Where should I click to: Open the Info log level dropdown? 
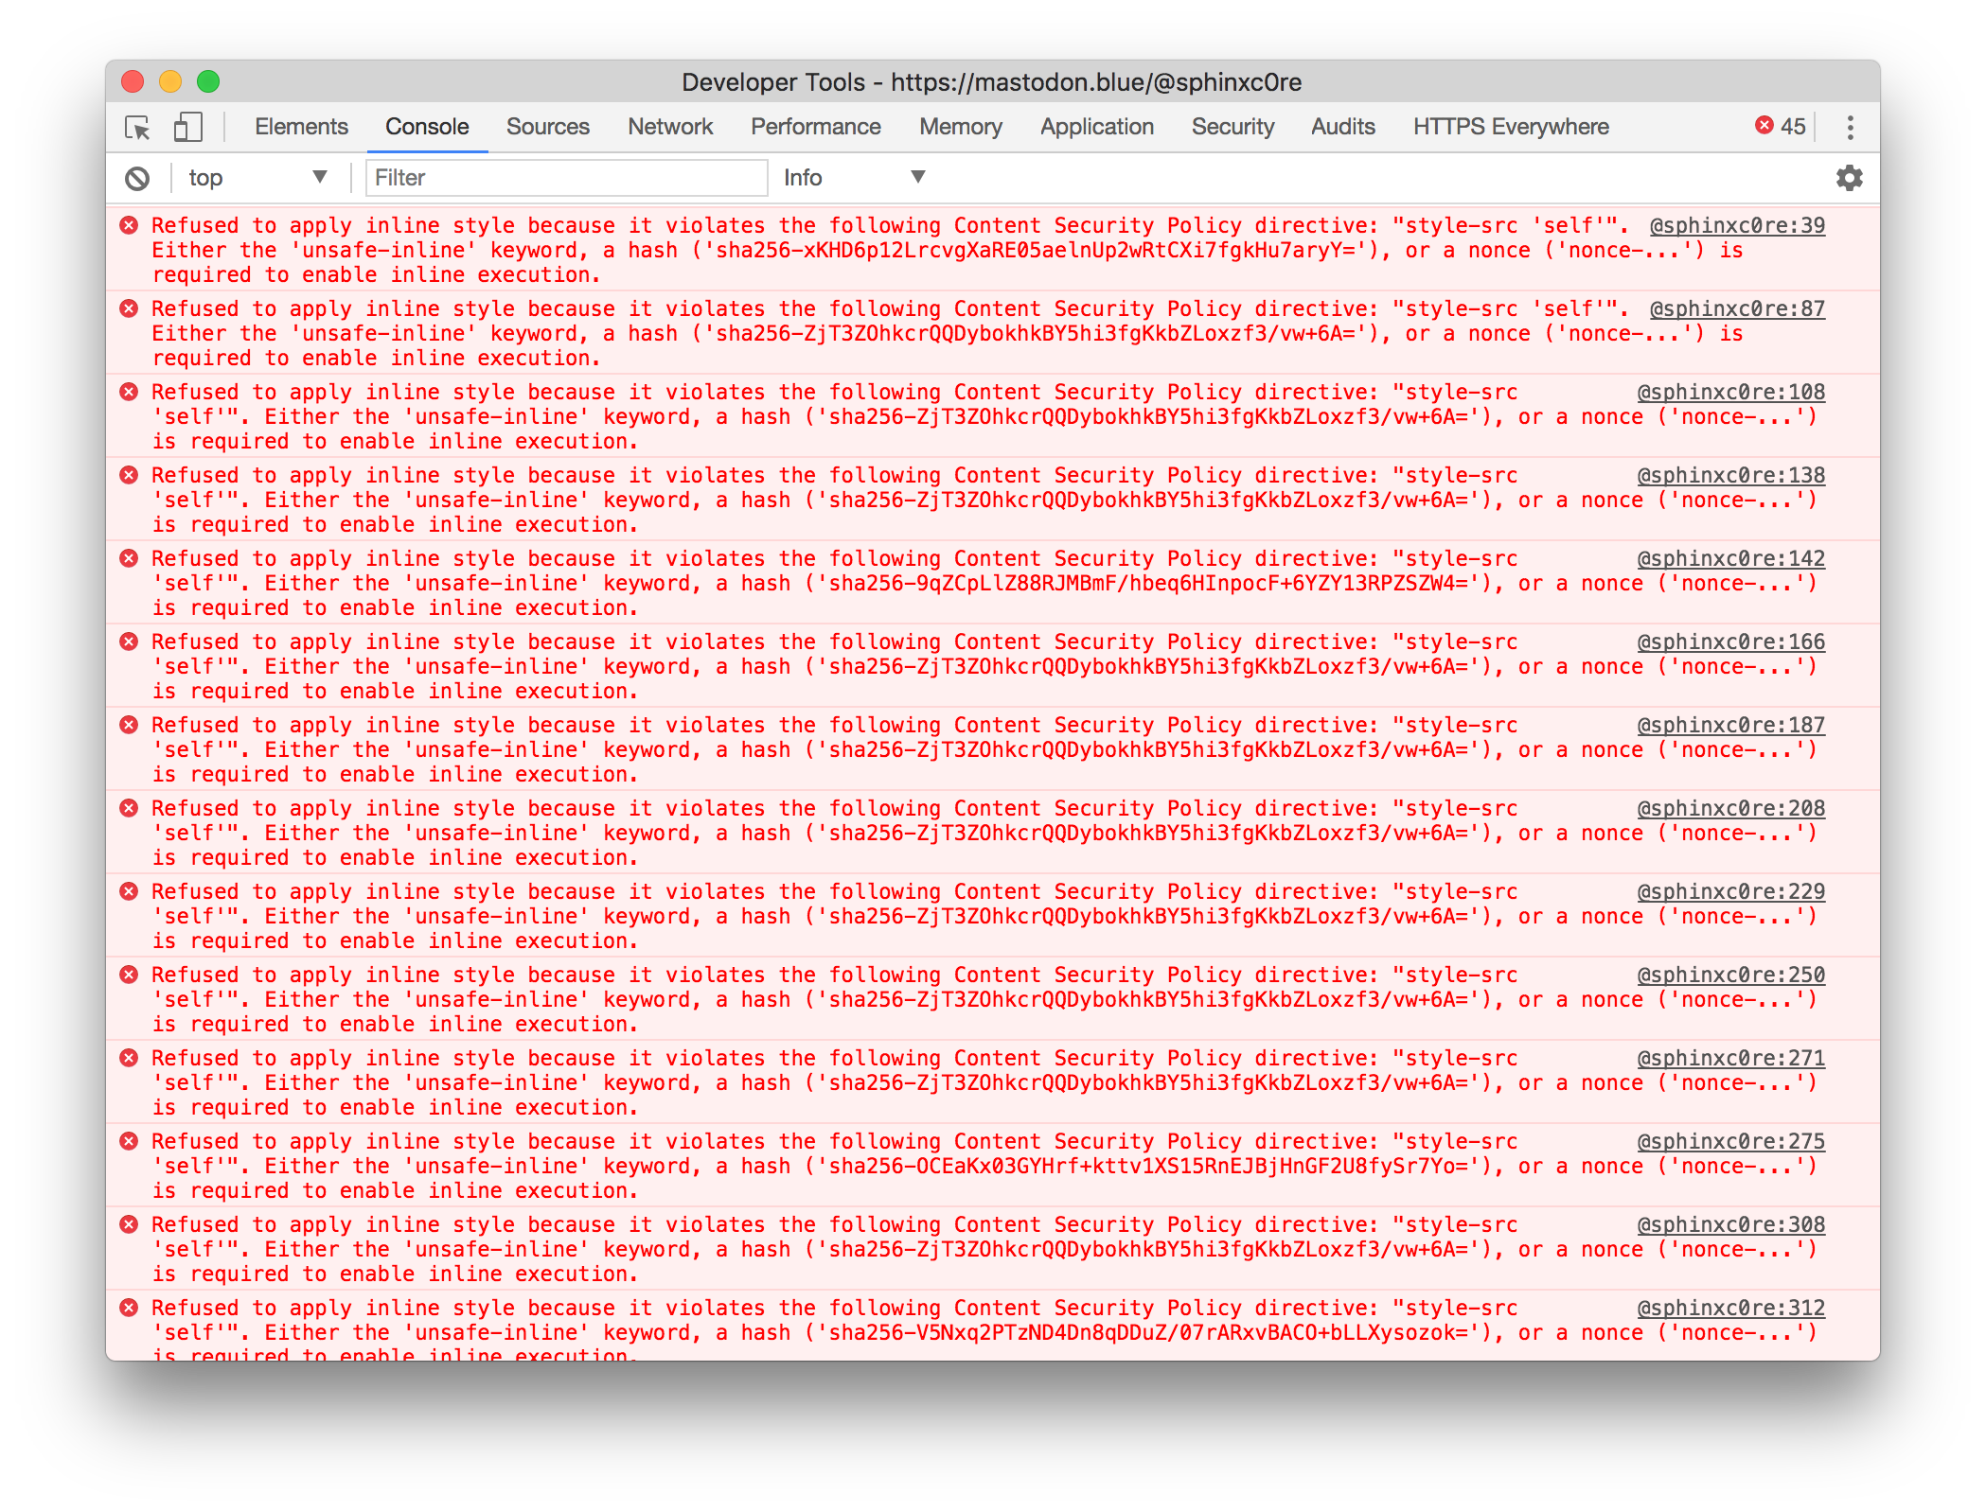(x=854, y=178)
